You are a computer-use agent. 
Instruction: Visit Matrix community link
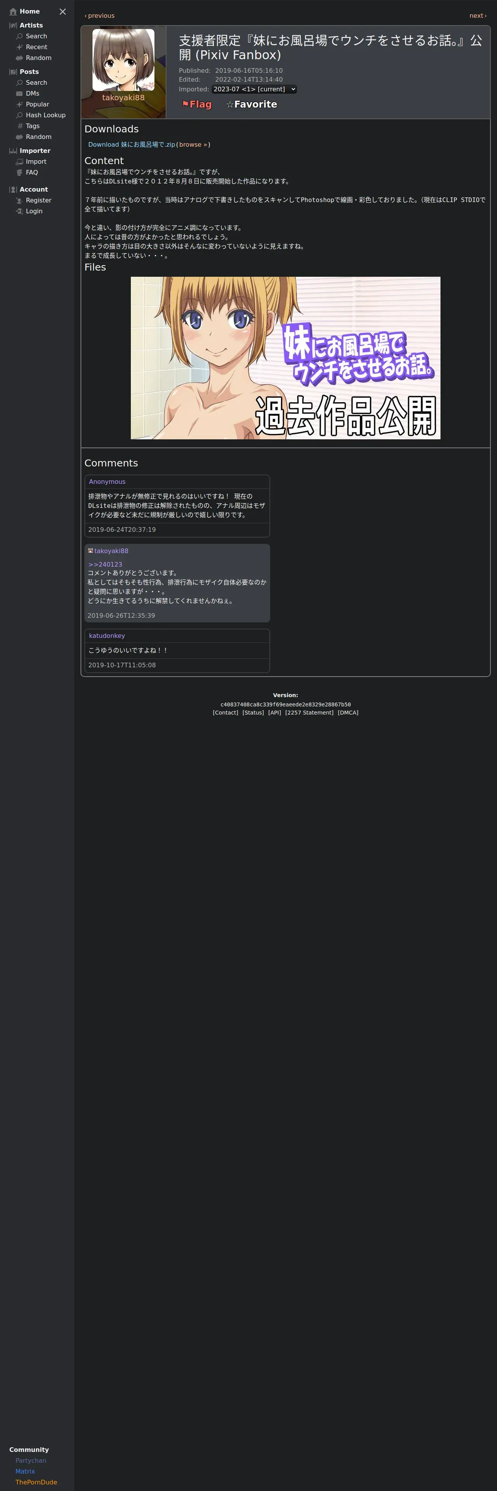click(25, 1471)
